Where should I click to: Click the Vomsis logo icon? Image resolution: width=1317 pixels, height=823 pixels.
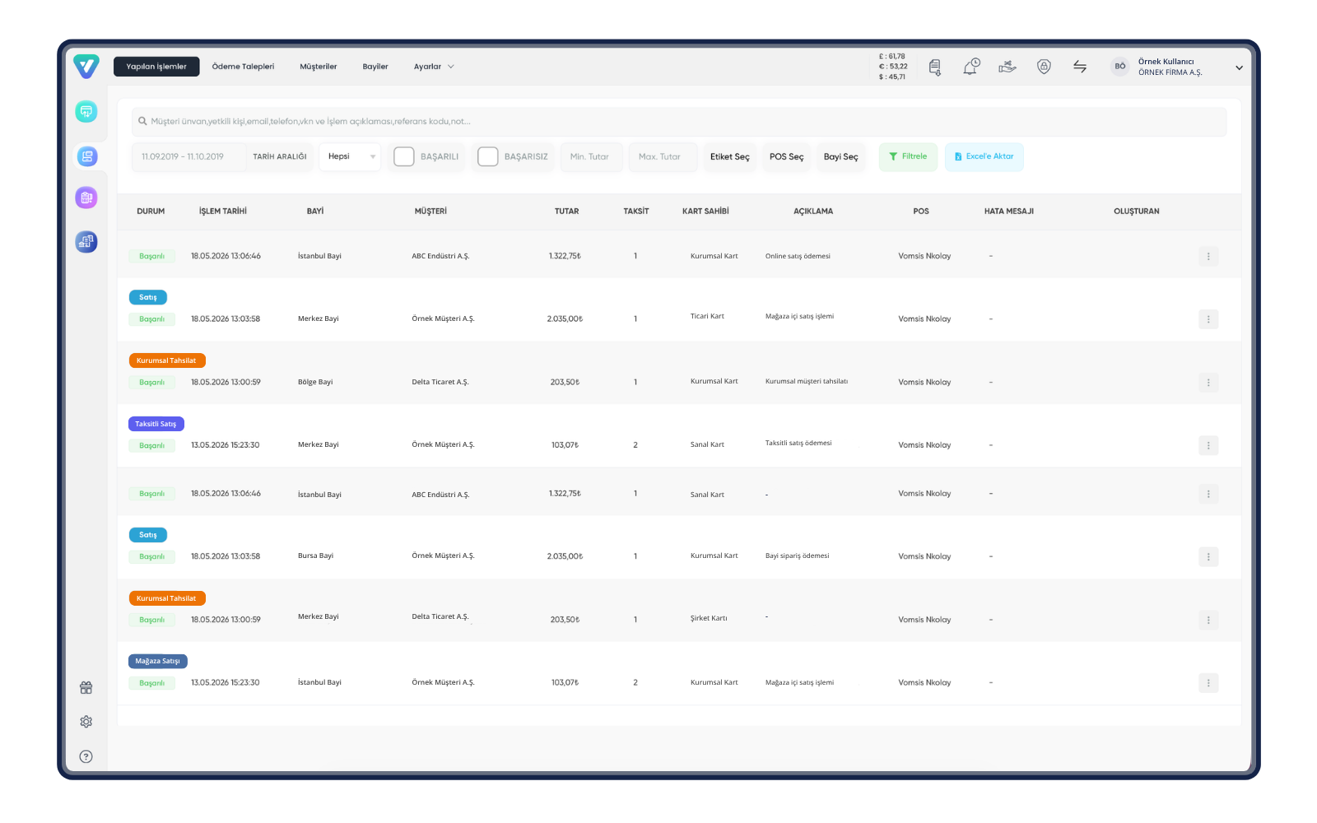pos(86,66)
